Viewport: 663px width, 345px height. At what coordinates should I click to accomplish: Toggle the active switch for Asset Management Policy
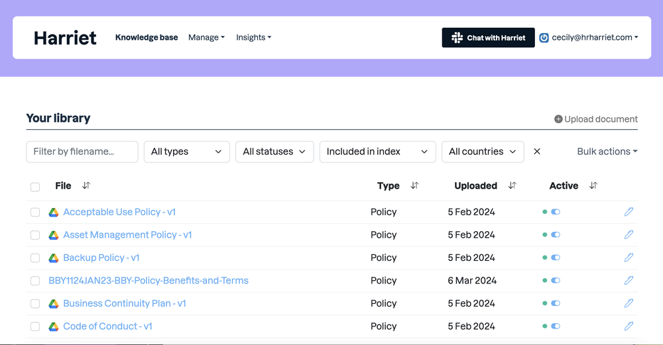[556, 235]
